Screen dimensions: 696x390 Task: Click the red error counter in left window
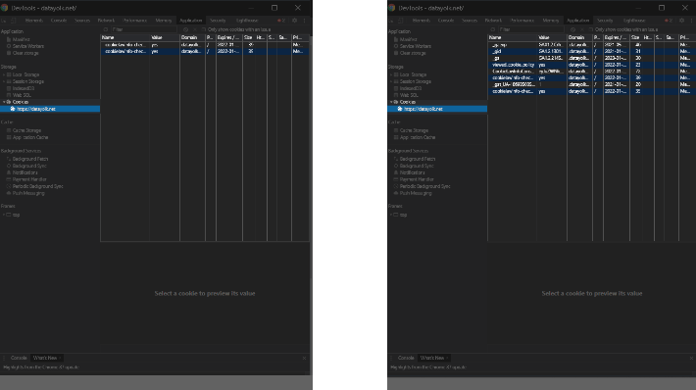(x=282, y=21)
